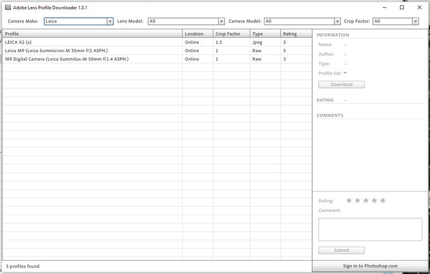The image size is (430, 274).
Task: Sort by the Crop Factor column header
Action: tap(232, 34)
